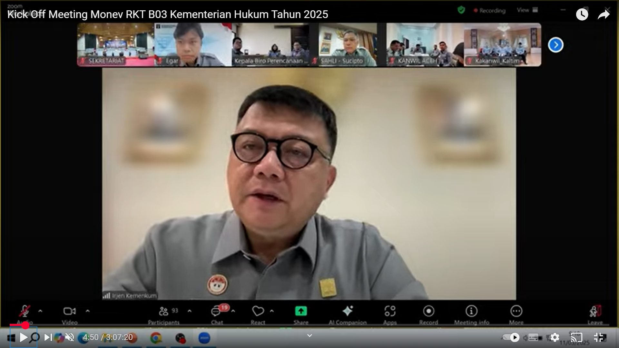Click the Share arrow icon
Image resolution: width=619 pixels, height=348 pixels.
click(604, 15)
